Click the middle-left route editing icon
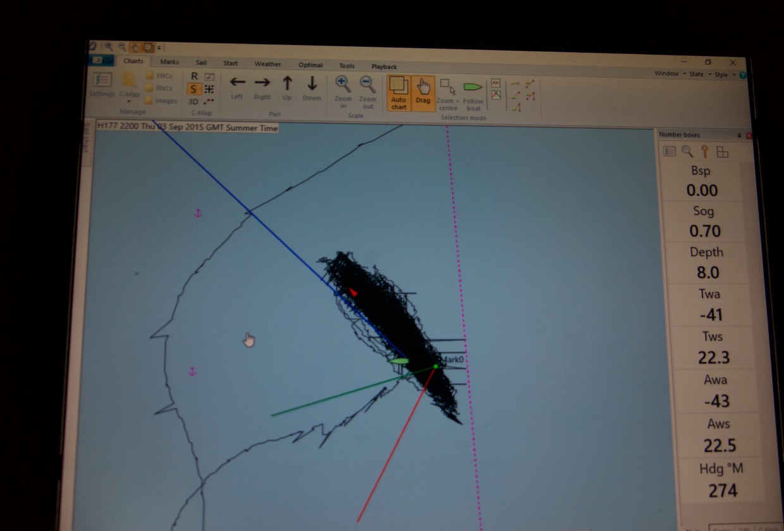784x531 pixels. pos(516,96)
